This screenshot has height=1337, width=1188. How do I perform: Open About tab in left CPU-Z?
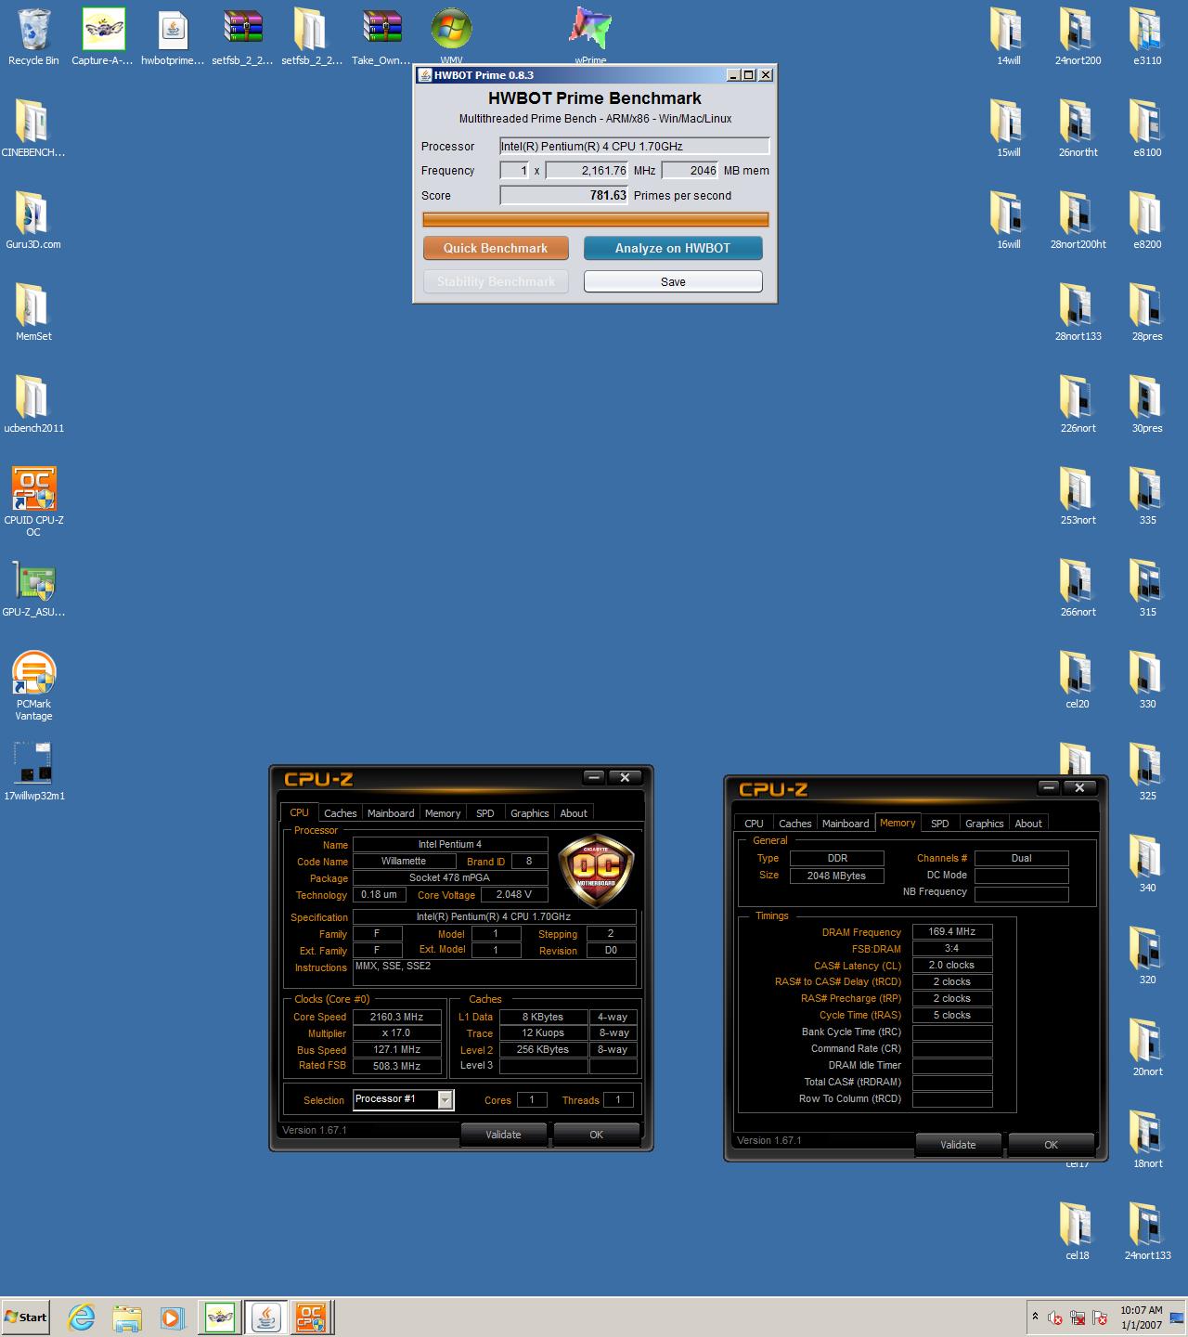point(574,812)
